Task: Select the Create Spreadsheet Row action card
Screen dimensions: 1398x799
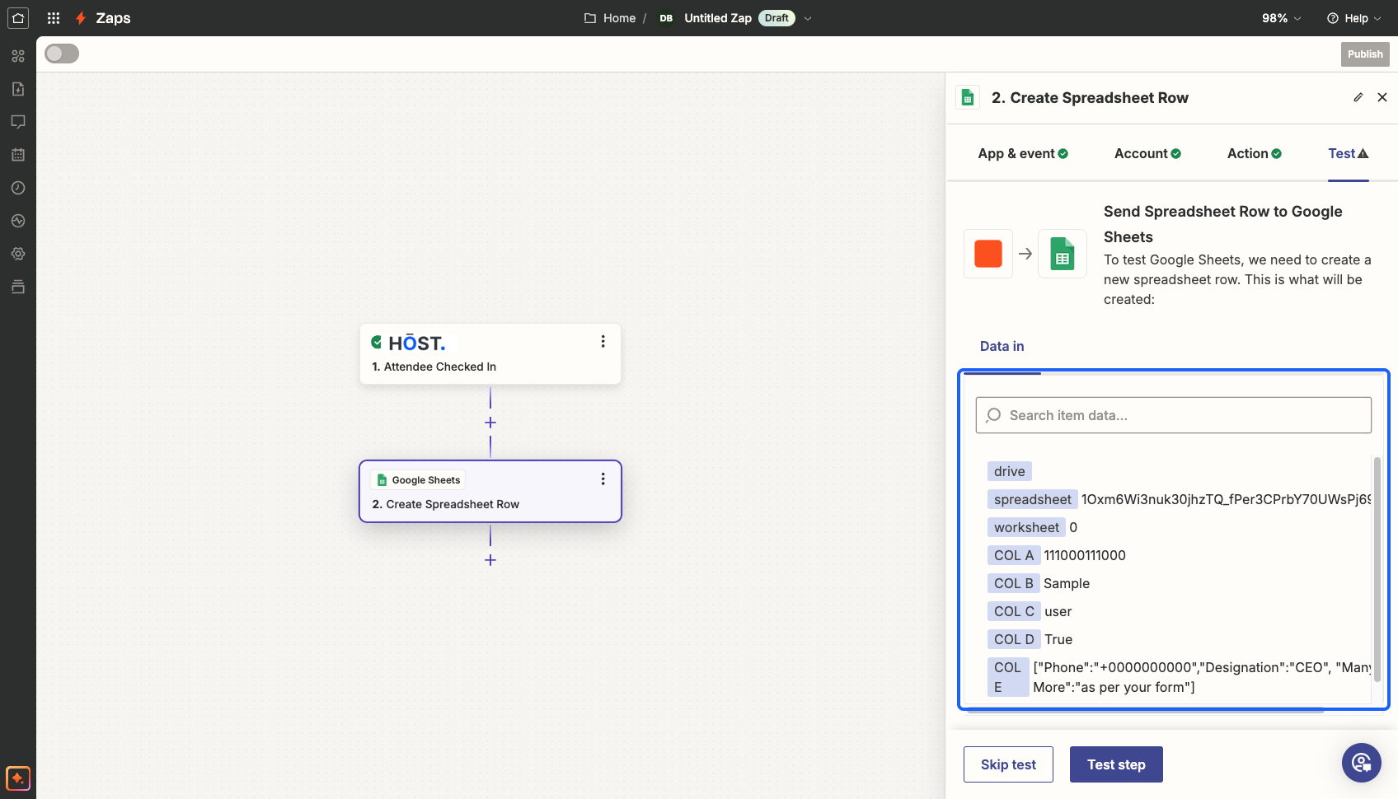Action: [490, 491]
